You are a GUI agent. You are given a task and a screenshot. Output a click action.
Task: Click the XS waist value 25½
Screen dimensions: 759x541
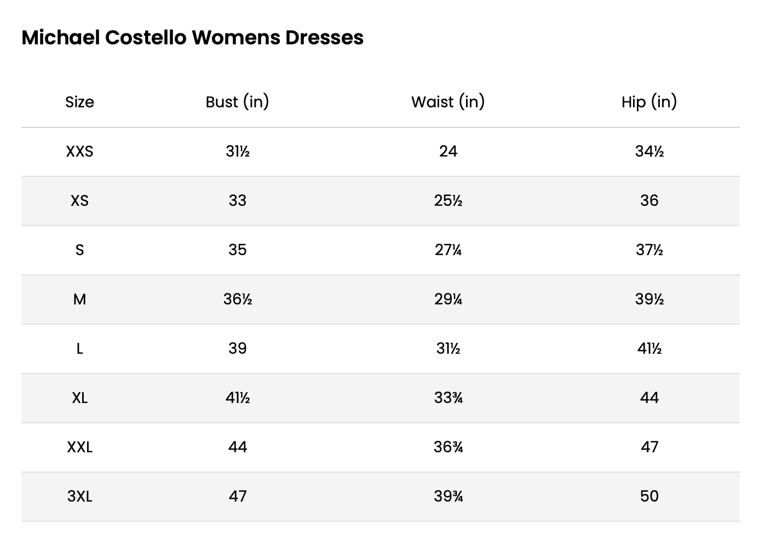point(448,201)
